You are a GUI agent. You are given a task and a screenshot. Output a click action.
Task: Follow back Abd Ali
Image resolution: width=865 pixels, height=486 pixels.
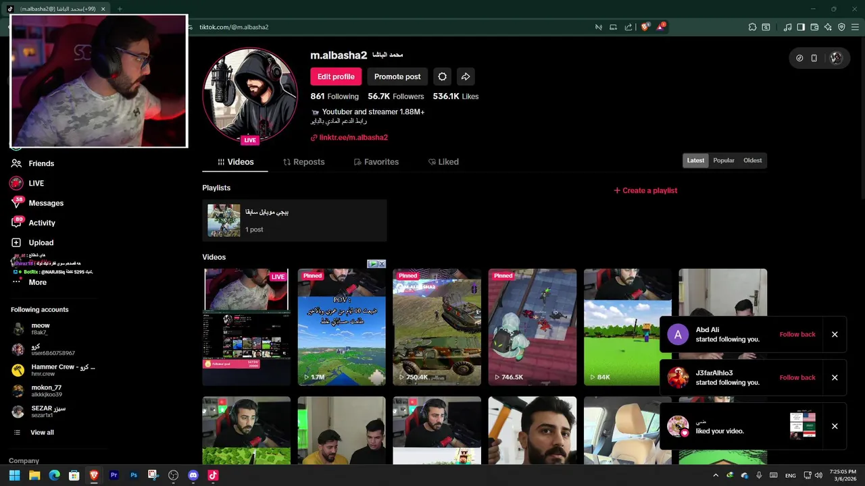(797, 334)
